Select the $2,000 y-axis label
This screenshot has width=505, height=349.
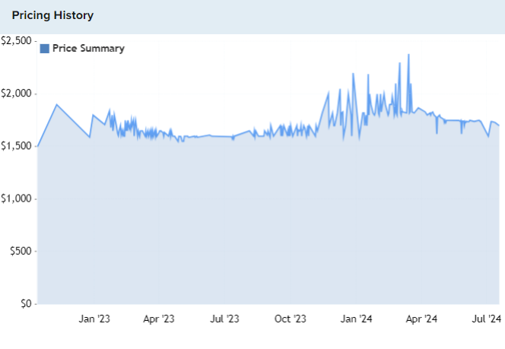point(16,94)
